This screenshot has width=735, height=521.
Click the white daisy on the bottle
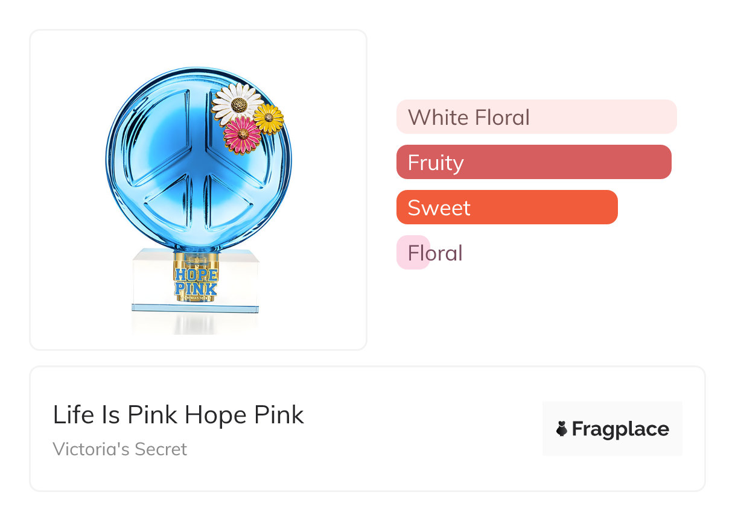point(237,103)
